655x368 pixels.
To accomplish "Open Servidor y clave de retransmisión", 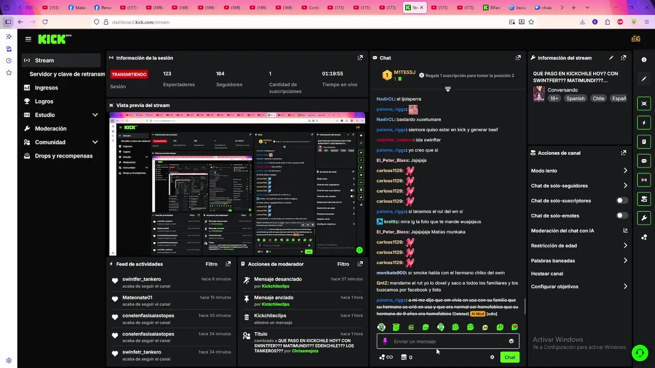I will 67,74.
